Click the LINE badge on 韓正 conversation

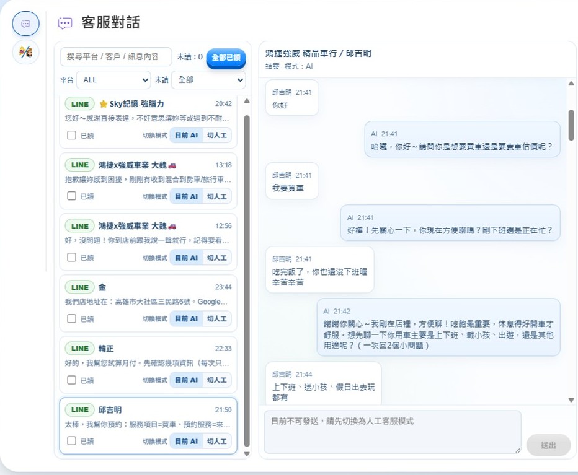tap(79, 349)
